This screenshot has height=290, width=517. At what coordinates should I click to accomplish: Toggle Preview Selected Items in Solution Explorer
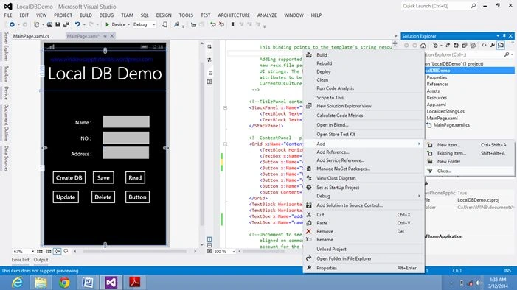tap(501, 46)
